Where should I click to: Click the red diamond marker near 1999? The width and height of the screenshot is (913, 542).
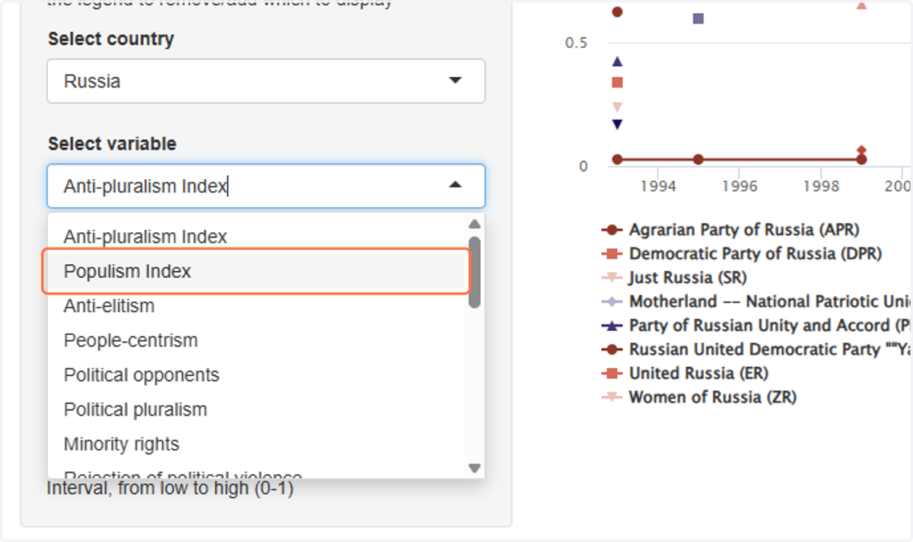861,151
